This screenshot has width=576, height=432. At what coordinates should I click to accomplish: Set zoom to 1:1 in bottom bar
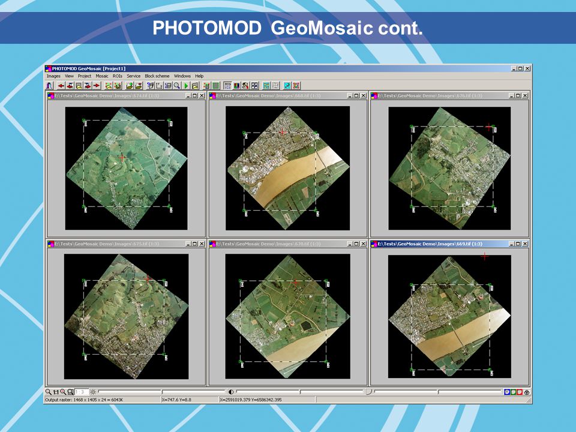[x=55, y=392]
